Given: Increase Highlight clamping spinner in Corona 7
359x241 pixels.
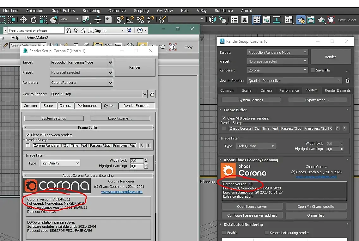Looking at the screenshot, I should pyautogui.click(x=146, y=165).
